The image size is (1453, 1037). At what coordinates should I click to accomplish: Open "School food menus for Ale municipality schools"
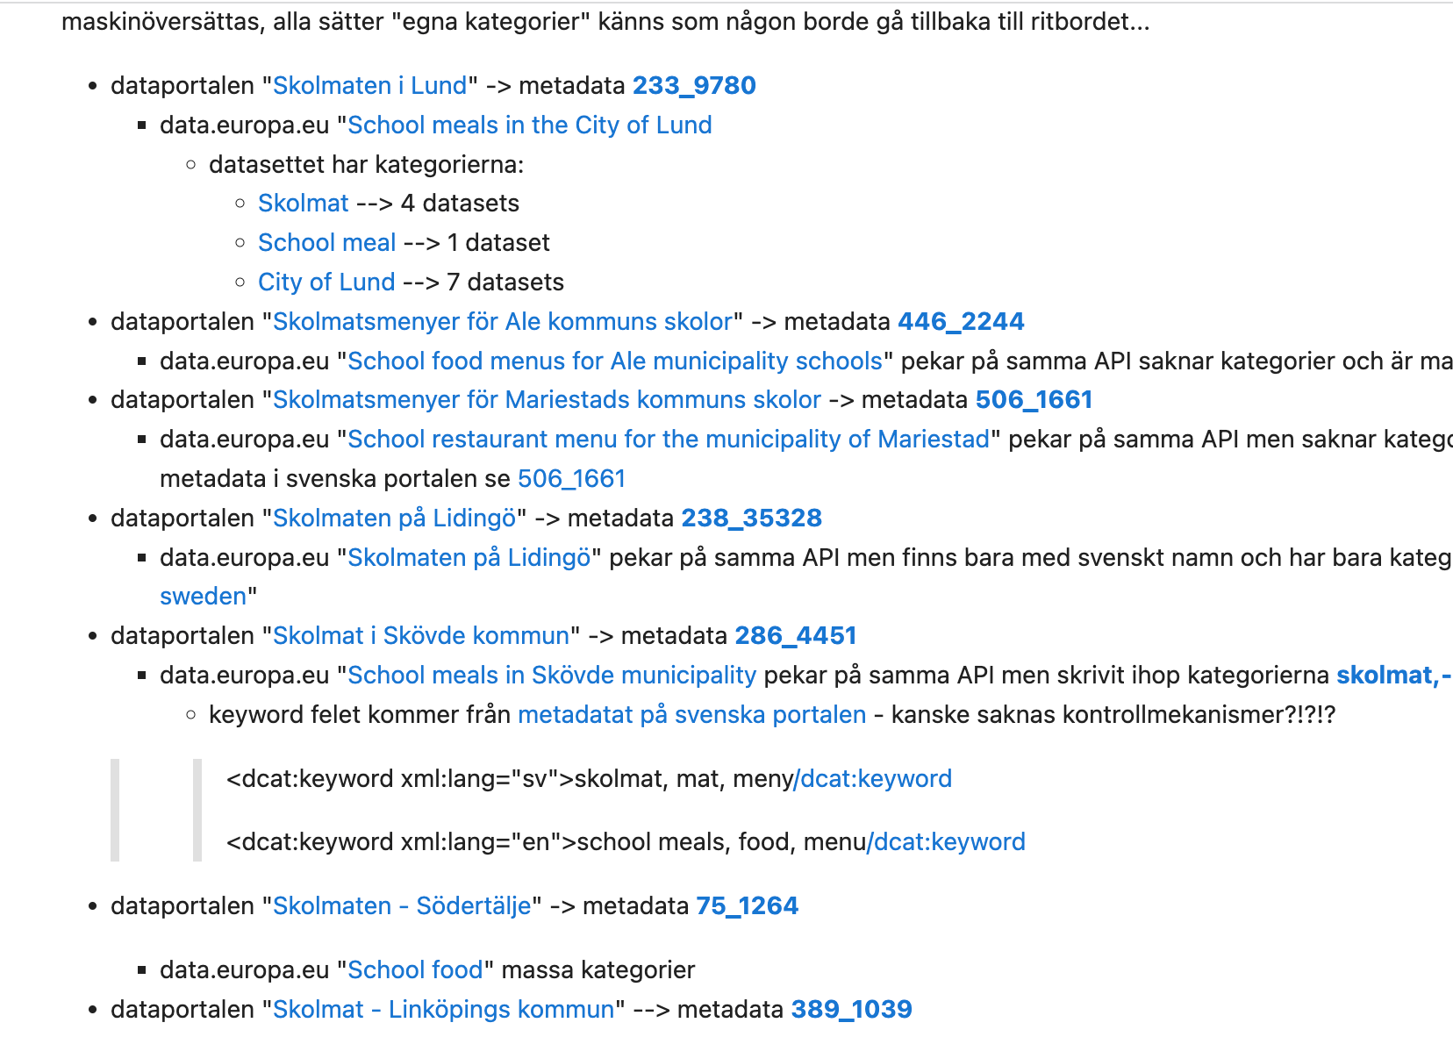(x=614, y=361)
